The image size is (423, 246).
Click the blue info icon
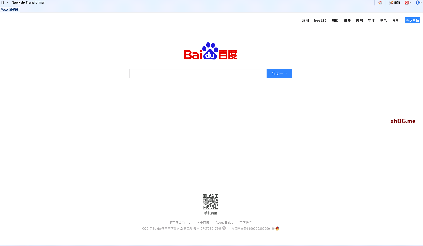[417, 3]
